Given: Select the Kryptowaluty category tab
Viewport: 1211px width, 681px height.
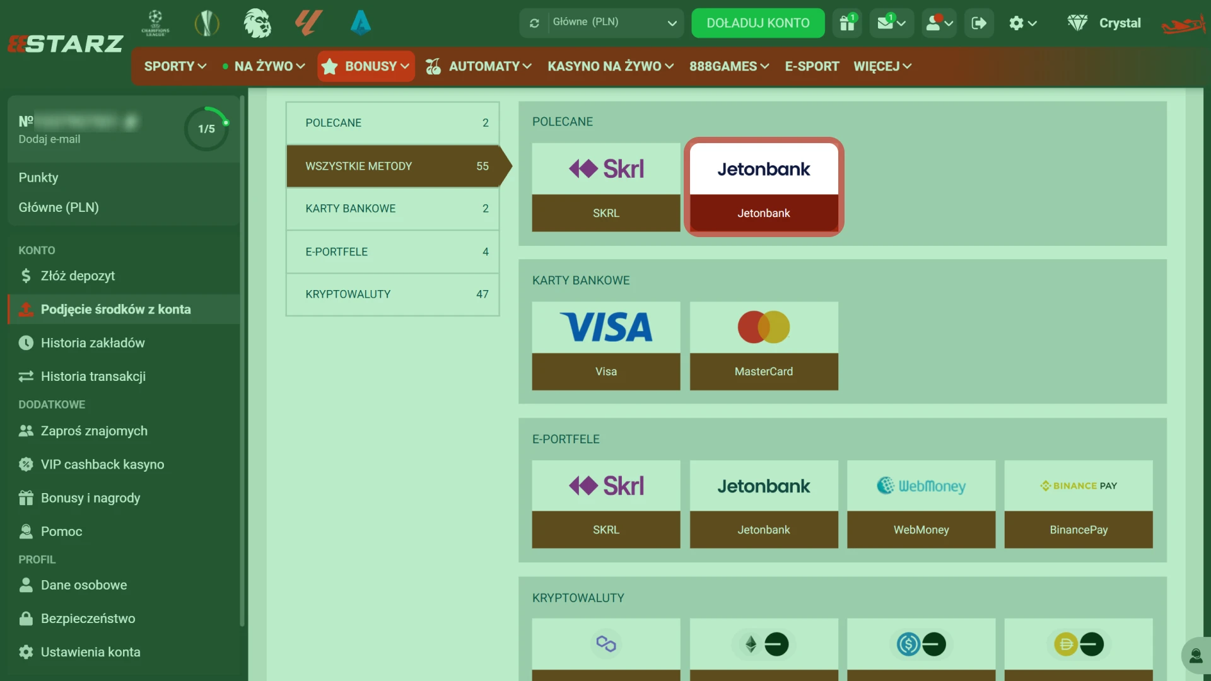Looking at the screenshot, I should [x=392, y=294].
